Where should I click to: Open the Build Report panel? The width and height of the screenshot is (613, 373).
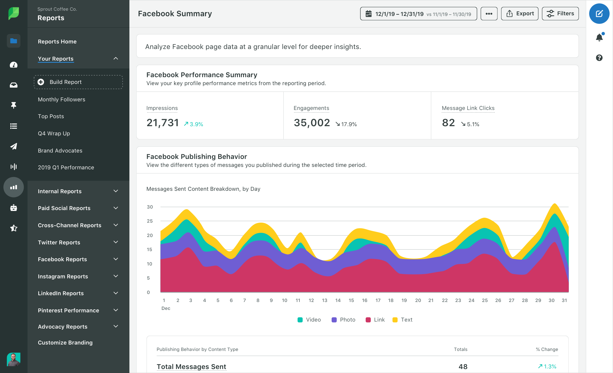tap(78, 82)
